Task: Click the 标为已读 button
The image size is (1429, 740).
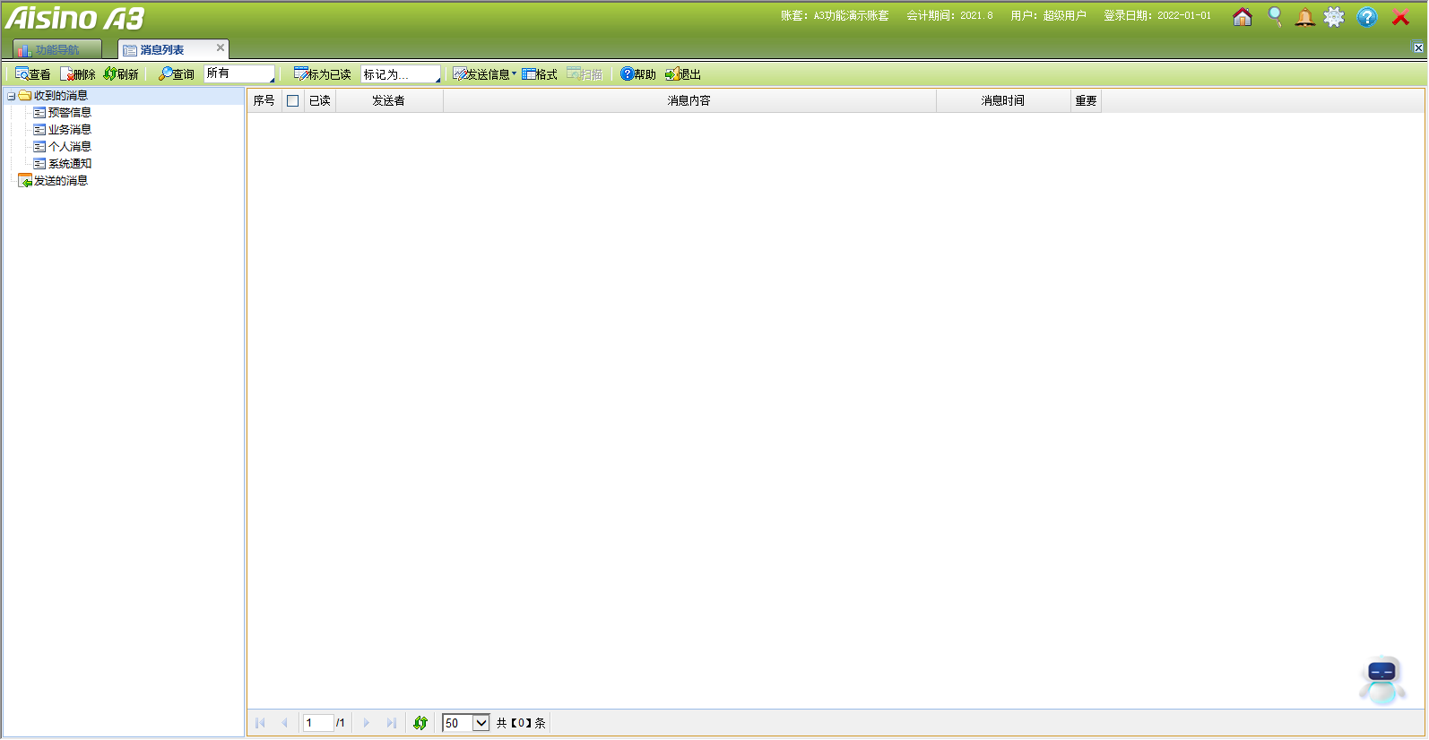Action: click(323, 74)
